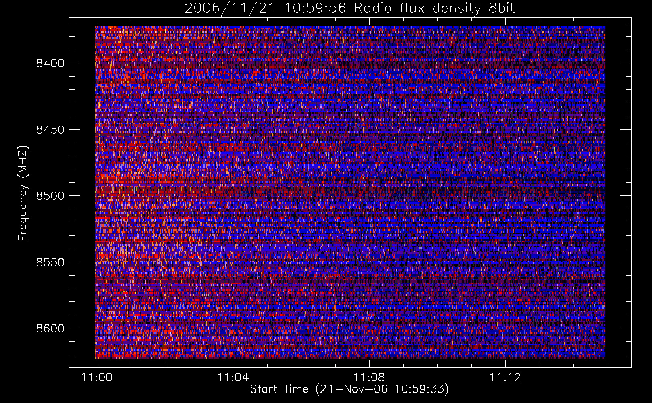Viewport: 652px width, 403px height.
Task: Click the 11:04 time axis label
Action: pos(233,378)
